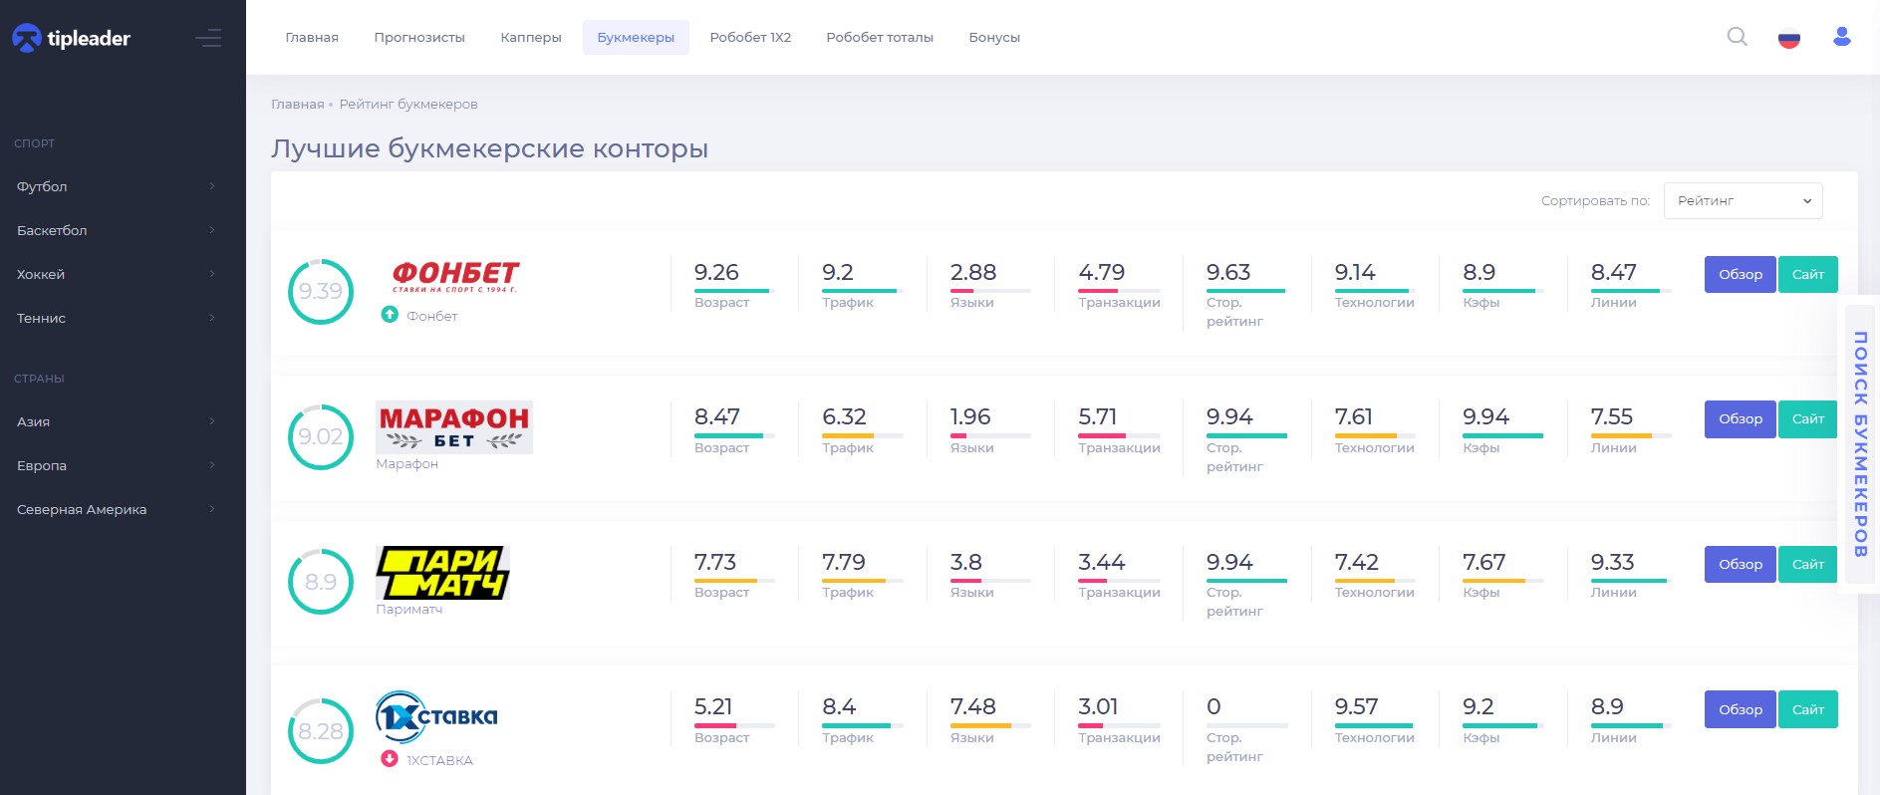Click Фонбет Стор. рейтинг value 9.63

point(1228,272)
